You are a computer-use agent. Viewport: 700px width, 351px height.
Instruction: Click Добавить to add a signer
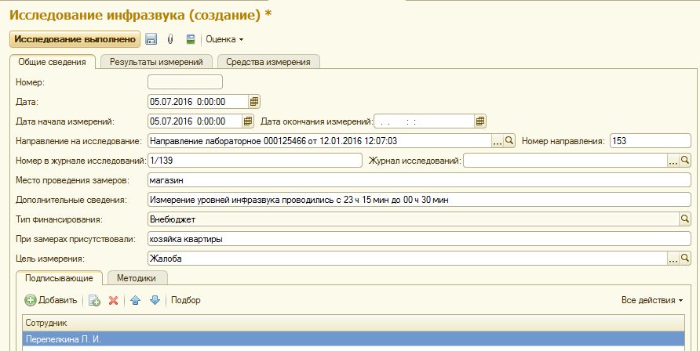click(x=51, y=300)
